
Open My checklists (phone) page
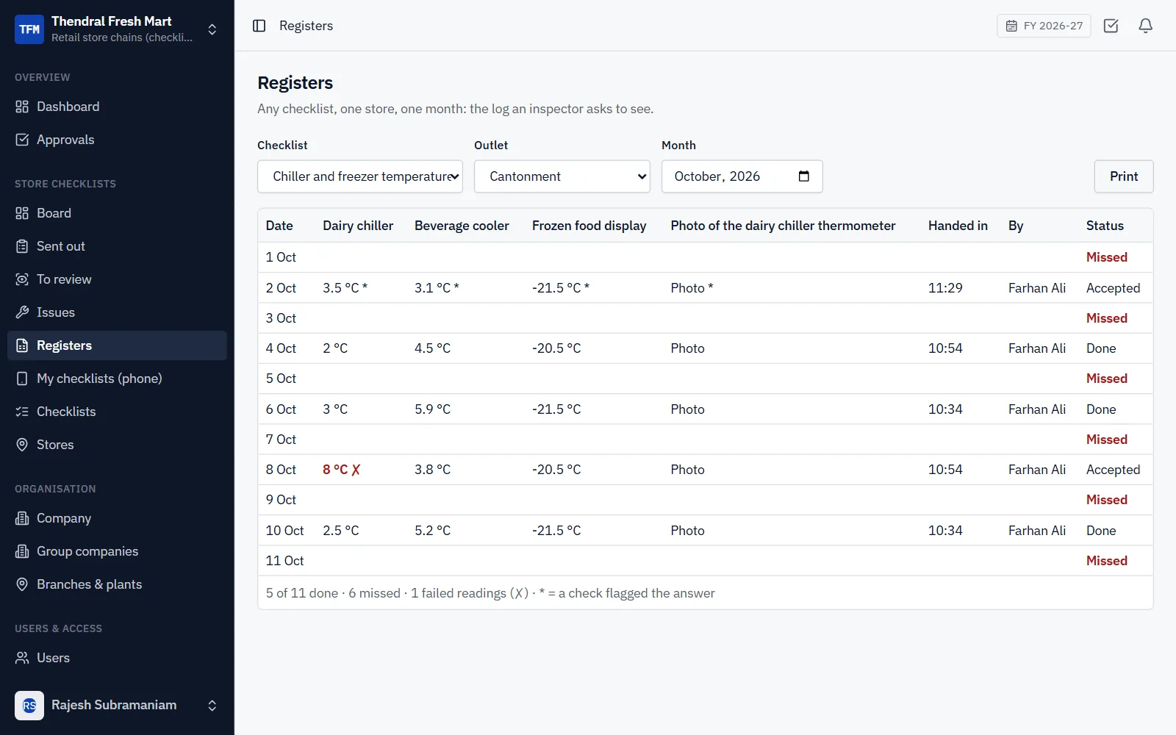118,379
